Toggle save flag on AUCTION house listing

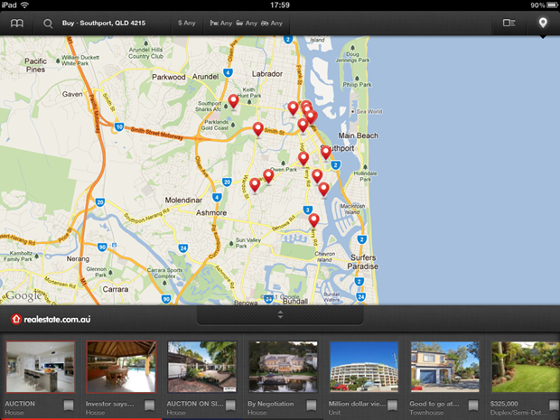69,406
